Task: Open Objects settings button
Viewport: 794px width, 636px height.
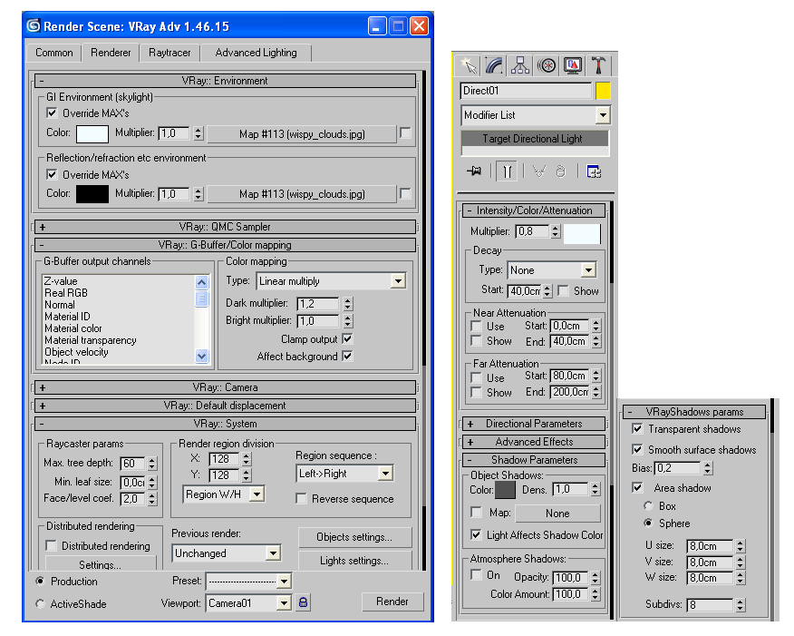Action: 354,537
